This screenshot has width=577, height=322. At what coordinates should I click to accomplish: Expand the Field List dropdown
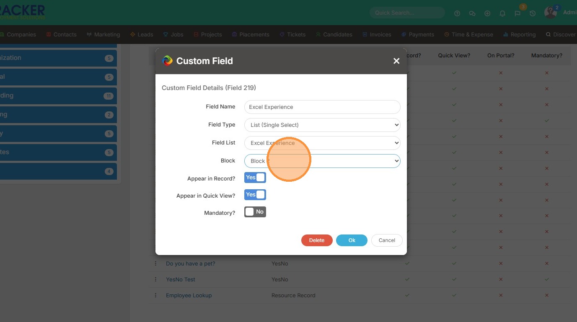(x=322, y=143)
